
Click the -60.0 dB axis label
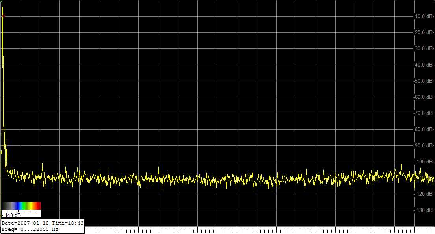tap(423, 97)
